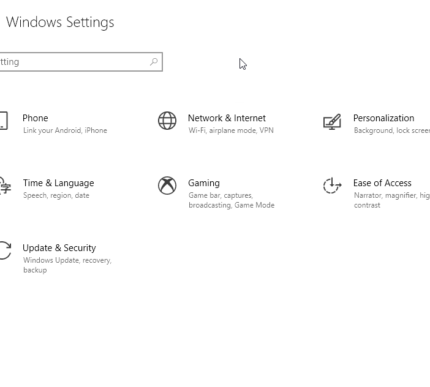Screen dimensions: 430x387
Task: Focus the Find a setting search box
Action: click(x=74, y=62)
